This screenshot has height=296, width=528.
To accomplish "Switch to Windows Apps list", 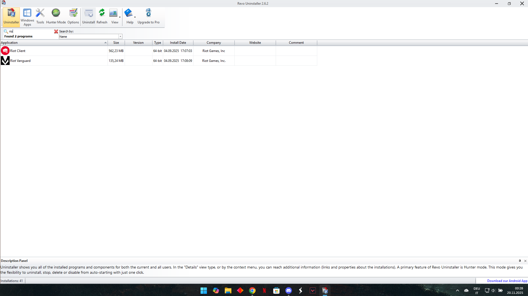I will tap(27, 17).
